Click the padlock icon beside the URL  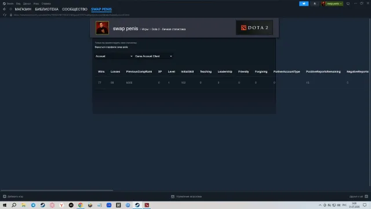[11, 15]
